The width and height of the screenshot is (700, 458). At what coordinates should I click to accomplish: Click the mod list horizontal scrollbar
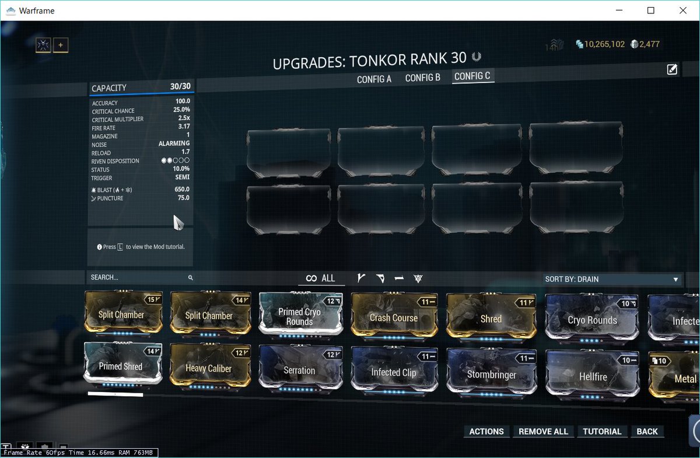(x=116, y=394)
